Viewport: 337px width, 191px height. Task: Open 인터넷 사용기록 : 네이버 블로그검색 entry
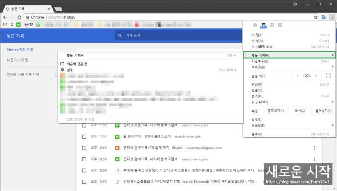click(x=150, y=125)
